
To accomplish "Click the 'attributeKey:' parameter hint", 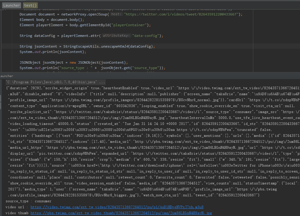I will coord(116,36).
